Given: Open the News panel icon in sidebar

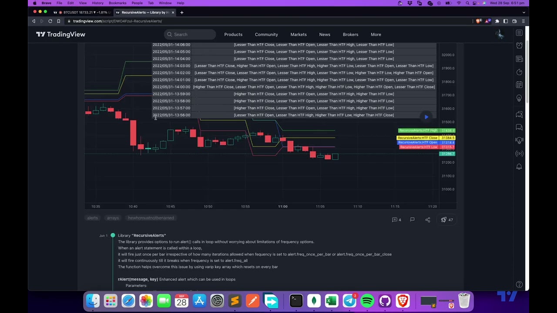Looking at the screenshot, I should click(x=519, y=59).
